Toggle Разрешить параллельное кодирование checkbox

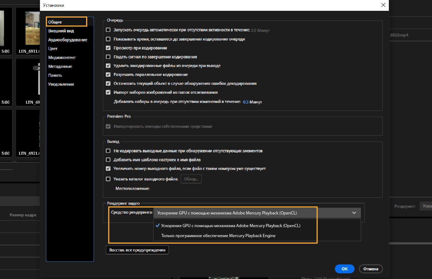[x=108, y=75]
